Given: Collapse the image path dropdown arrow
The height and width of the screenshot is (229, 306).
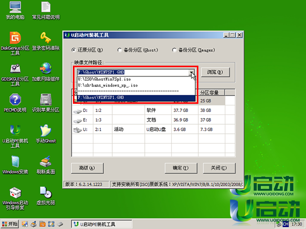Looking at the screenshot, I should 191,72.
